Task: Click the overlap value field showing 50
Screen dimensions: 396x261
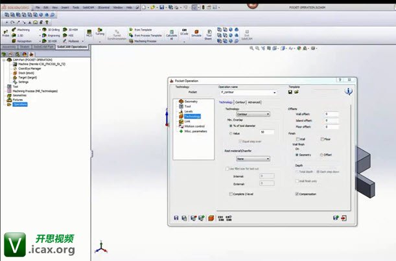Action: [x=267, y=132]
